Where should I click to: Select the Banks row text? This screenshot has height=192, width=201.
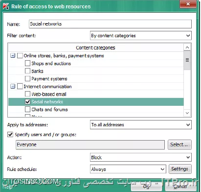37,71
